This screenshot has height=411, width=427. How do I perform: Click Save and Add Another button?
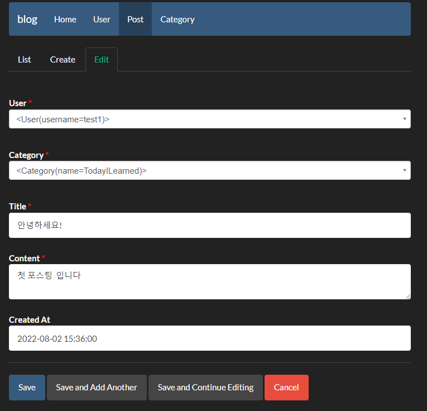[97, 388]
